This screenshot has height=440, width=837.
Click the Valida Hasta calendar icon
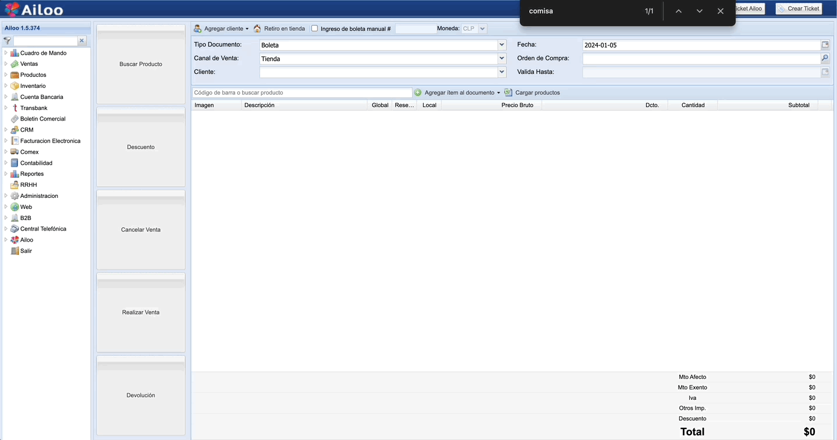(825, 72)
